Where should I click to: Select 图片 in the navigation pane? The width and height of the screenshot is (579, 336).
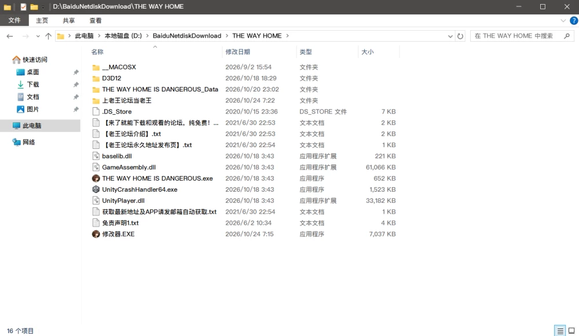coord(33,109)
